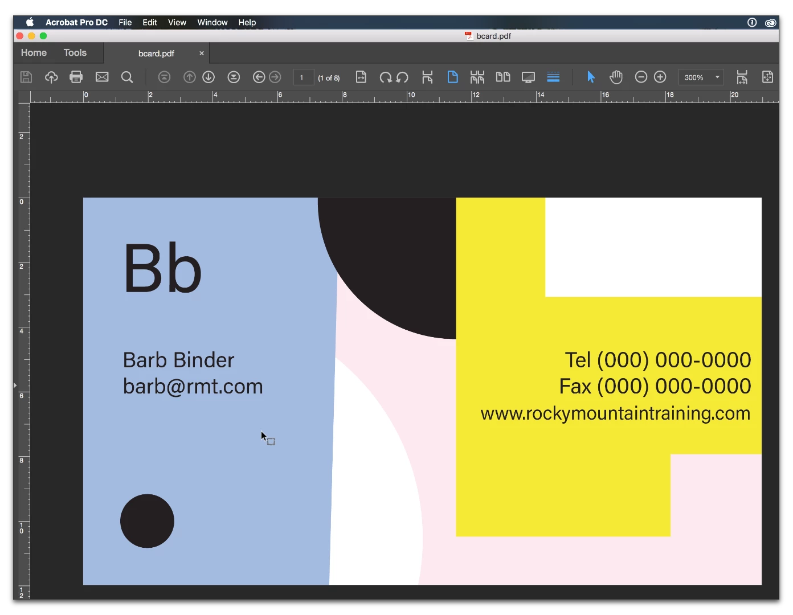
Task: Click the Tel (000) 000-0000 text
Action: [658, 360]
